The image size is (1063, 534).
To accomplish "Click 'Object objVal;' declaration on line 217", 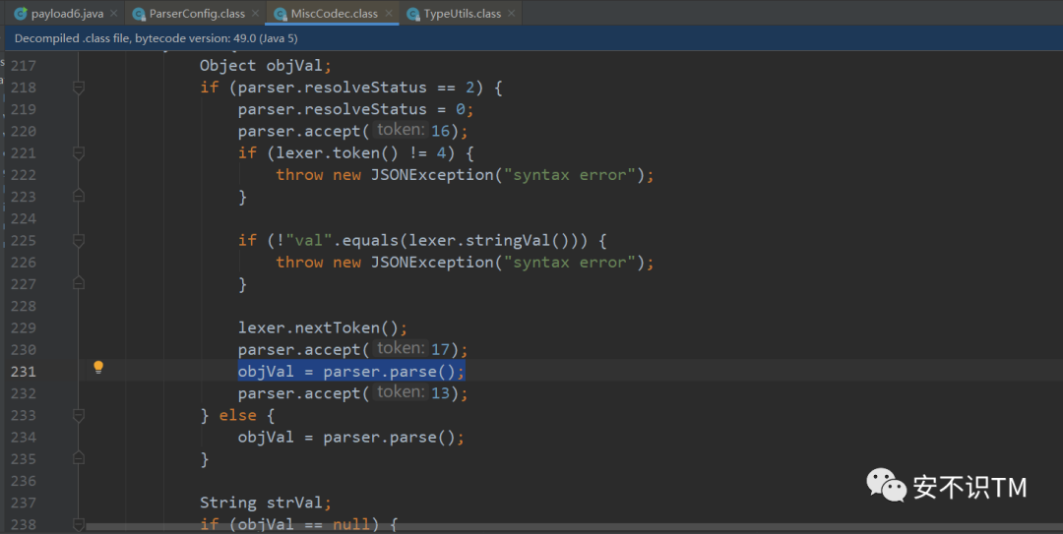I will tap(265, 66).
